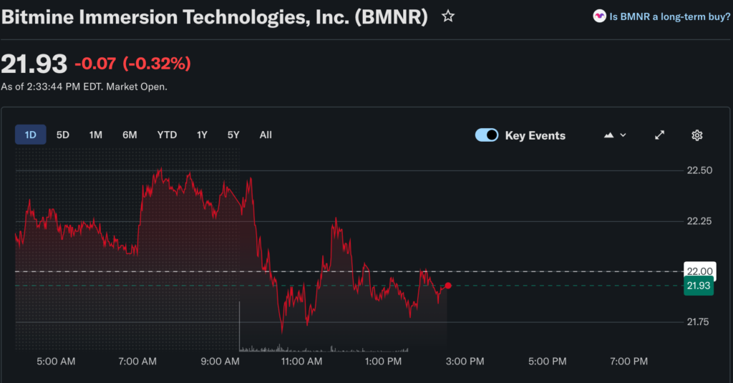
Task: Click the current price red dot marker
Action: pyautogui.click(x=448, y=285)
